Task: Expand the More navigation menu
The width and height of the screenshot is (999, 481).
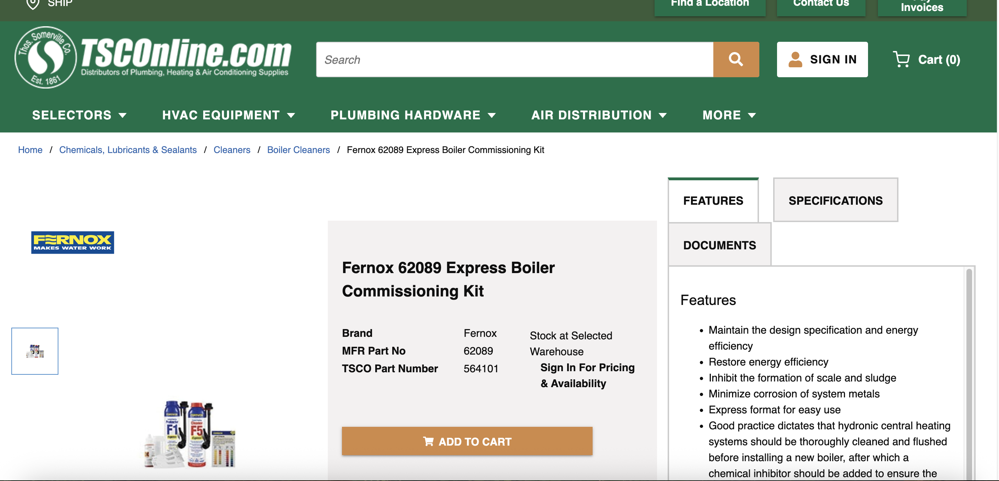Action: [729, 115]
